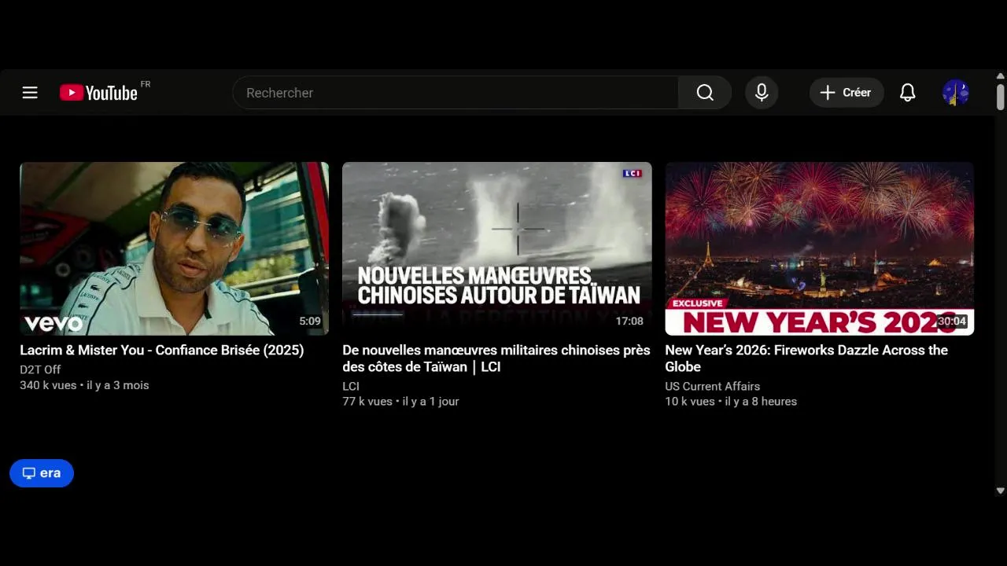Click the 30:04 duration badge
This screenshot has height=566, width=1007.
click(952, 322)
